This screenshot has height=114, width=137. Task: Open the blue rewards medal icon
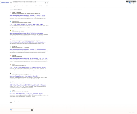(130, 3)
